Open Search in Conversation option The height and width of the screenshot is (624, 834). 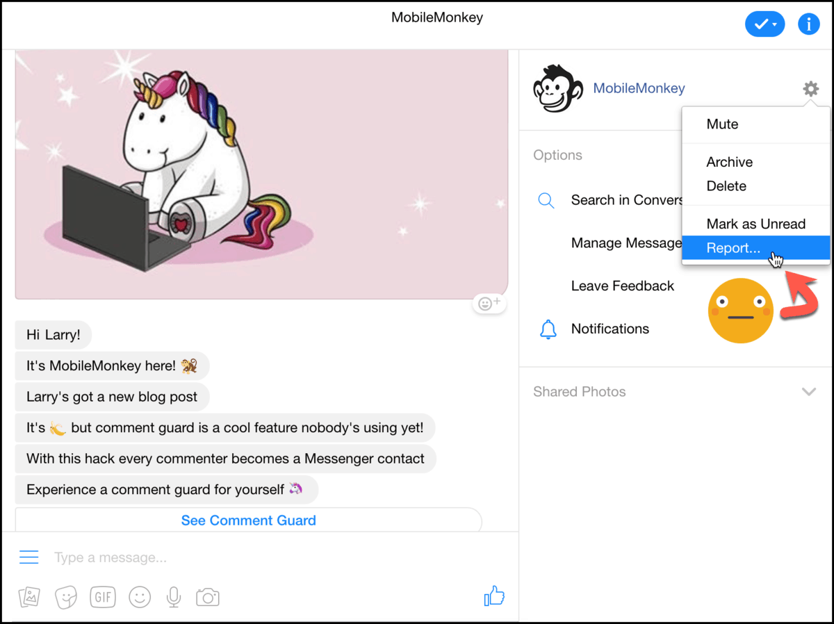[x=626, y=200]
